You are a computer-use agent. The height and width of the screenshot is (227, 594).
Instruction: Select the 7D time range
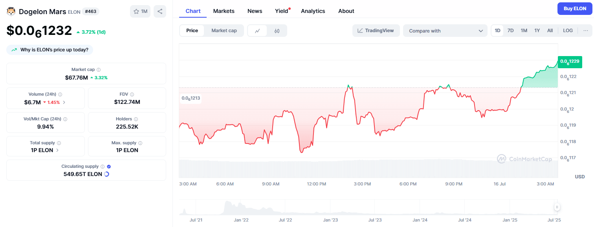[x=510, y=31]
